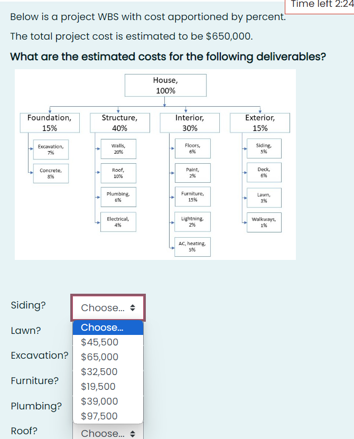
Task: Click the Structure 40% node
Action: [x=119, y=123]
